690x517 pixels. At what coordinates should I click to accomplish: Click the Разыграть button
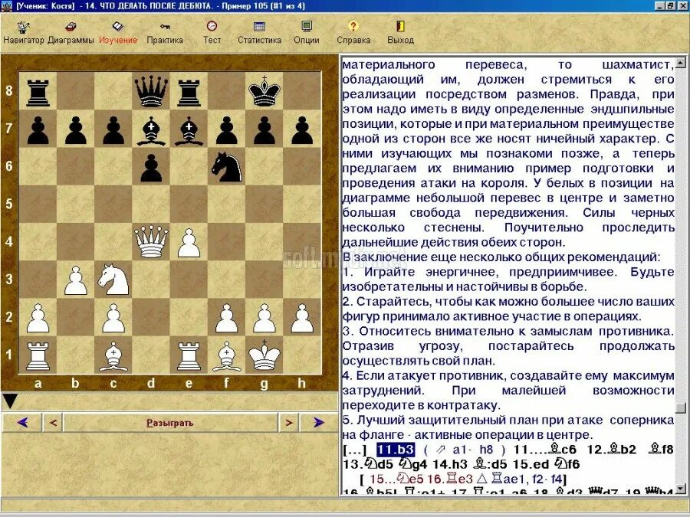[170, 423]
